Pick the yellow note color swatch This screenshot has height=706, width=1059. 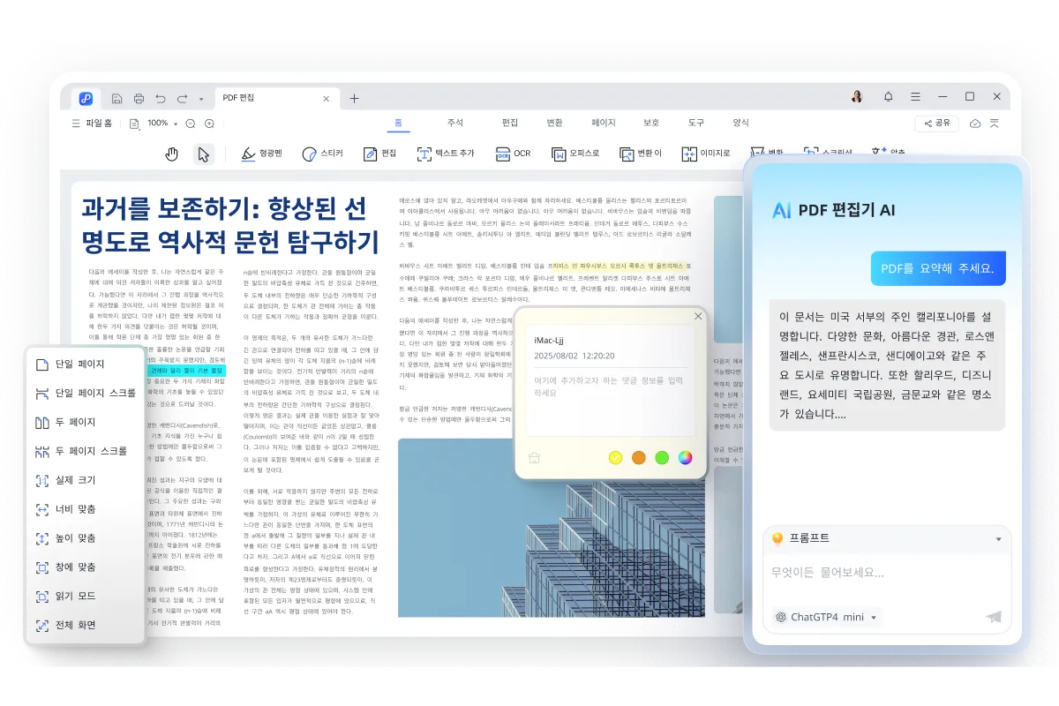pos(616,457)
